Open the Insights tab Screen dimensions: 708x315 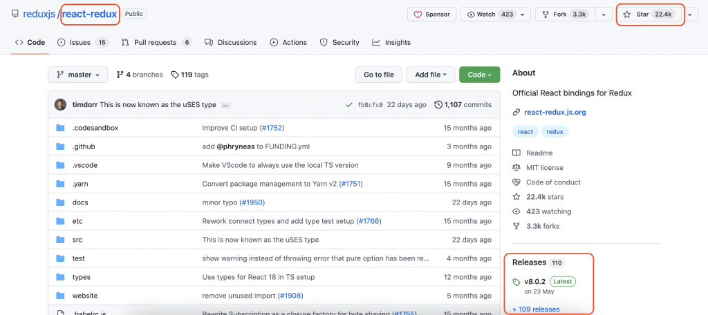click(391, 42)
